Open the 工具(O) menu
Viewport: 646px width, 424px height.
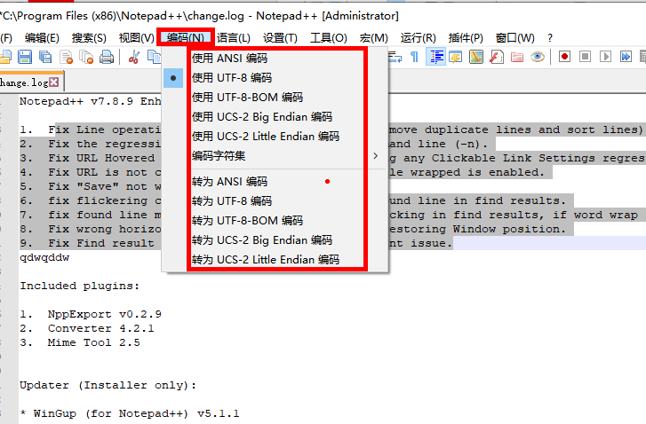point(329,38)
